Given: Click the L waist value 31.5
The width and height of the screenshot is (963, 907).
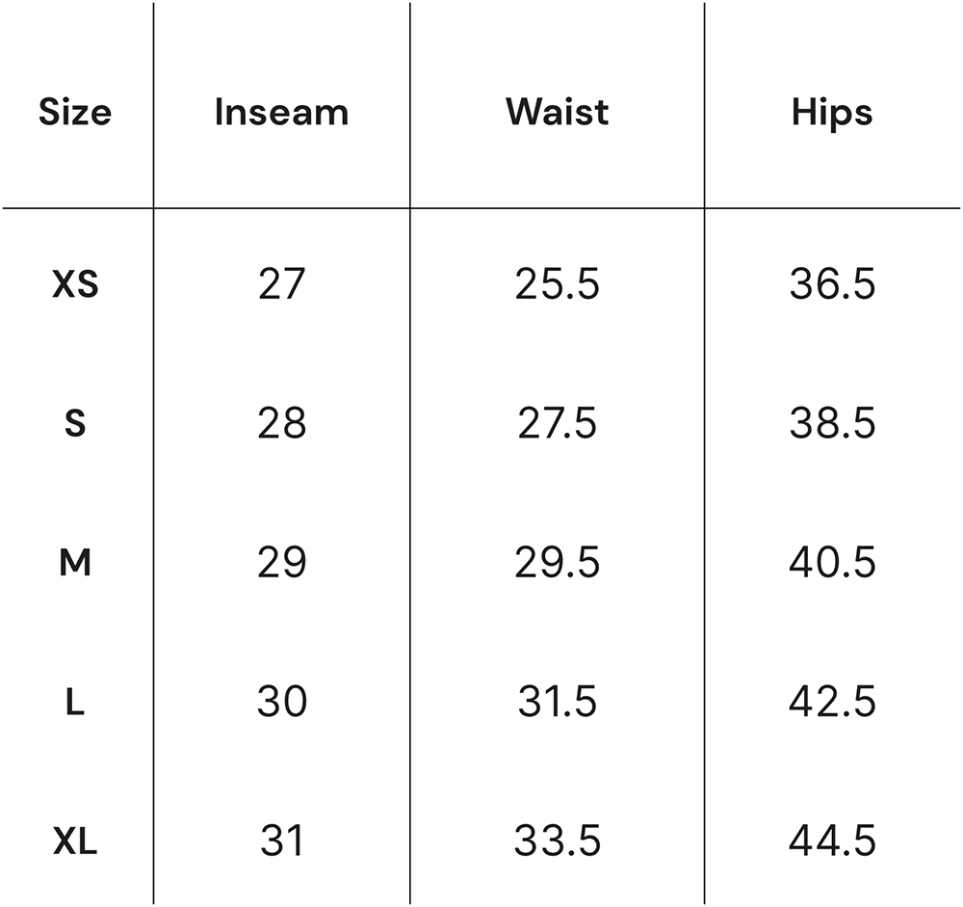Looking at the screenshot, I should tap(557, 702).
